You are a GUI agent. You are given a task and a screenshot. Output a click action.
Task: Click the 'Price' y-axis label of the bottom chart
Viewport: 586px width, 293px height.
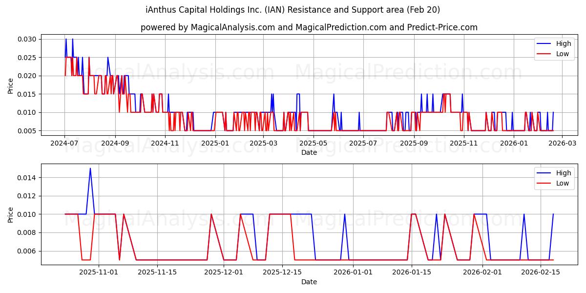[11, 214]
